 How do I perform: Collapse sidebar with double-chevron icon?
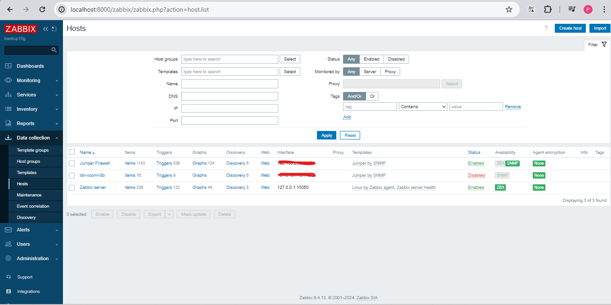coord(45,29)
